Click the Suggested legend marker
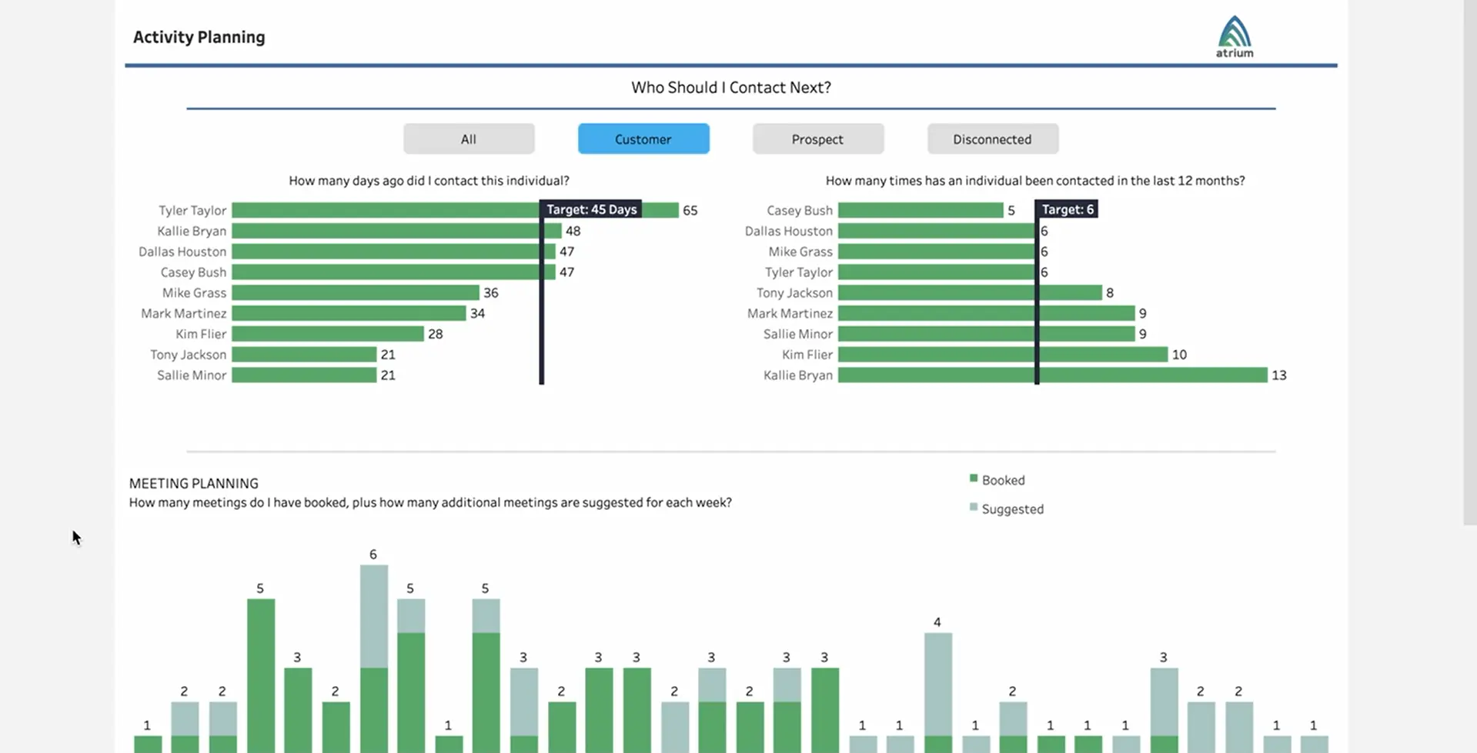1477x753 pixels. coord(972,507)
